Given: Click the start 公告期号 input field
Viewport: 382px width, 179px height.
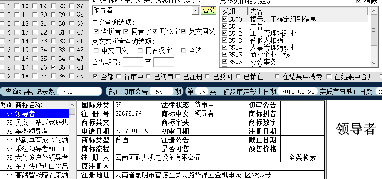Looking at the screenshot, I should click(x=133, y=62).
